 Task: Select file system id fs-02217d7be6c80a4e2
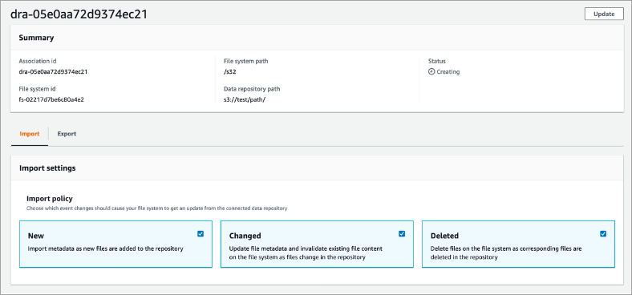51,99
